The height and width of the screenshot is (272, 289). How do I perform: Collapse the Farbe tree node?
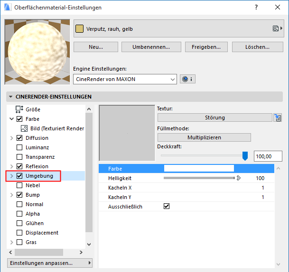[x=11, y=119]
